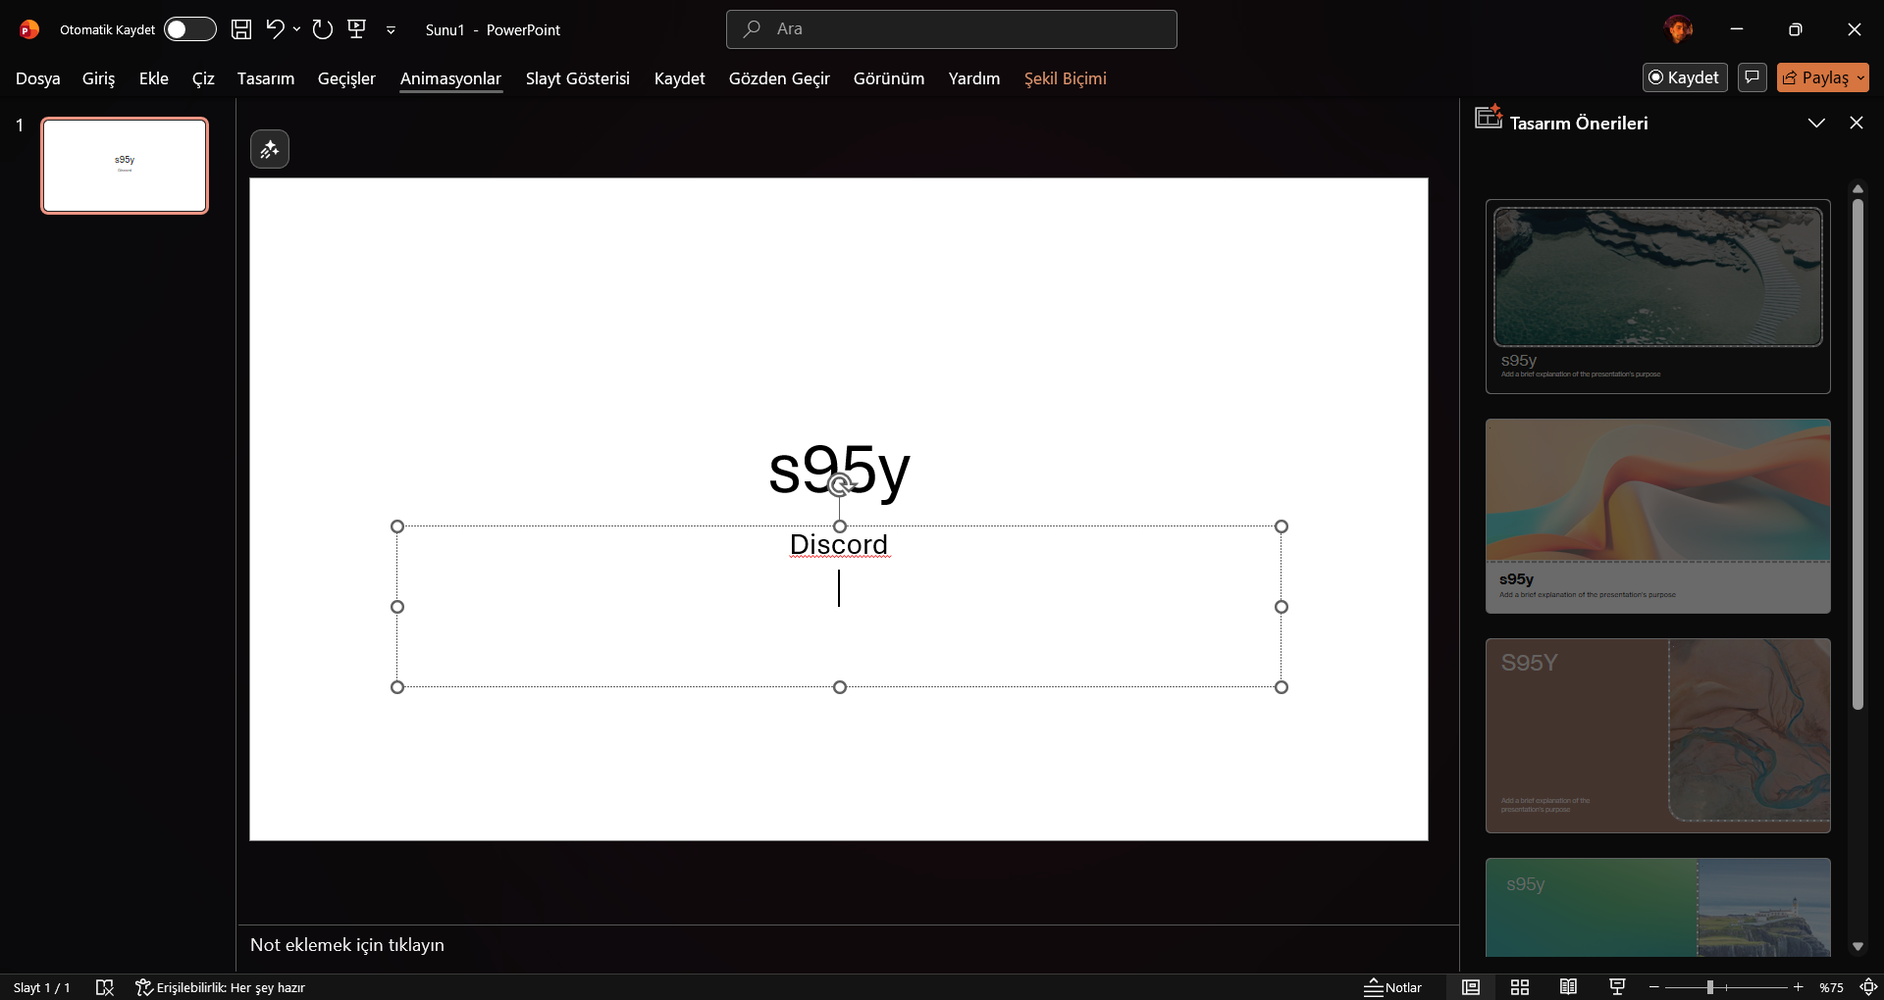This screenshot has height=1000, width=1884.
Task: Select the Tasarım ribbon tab
Action: (266, 78)
